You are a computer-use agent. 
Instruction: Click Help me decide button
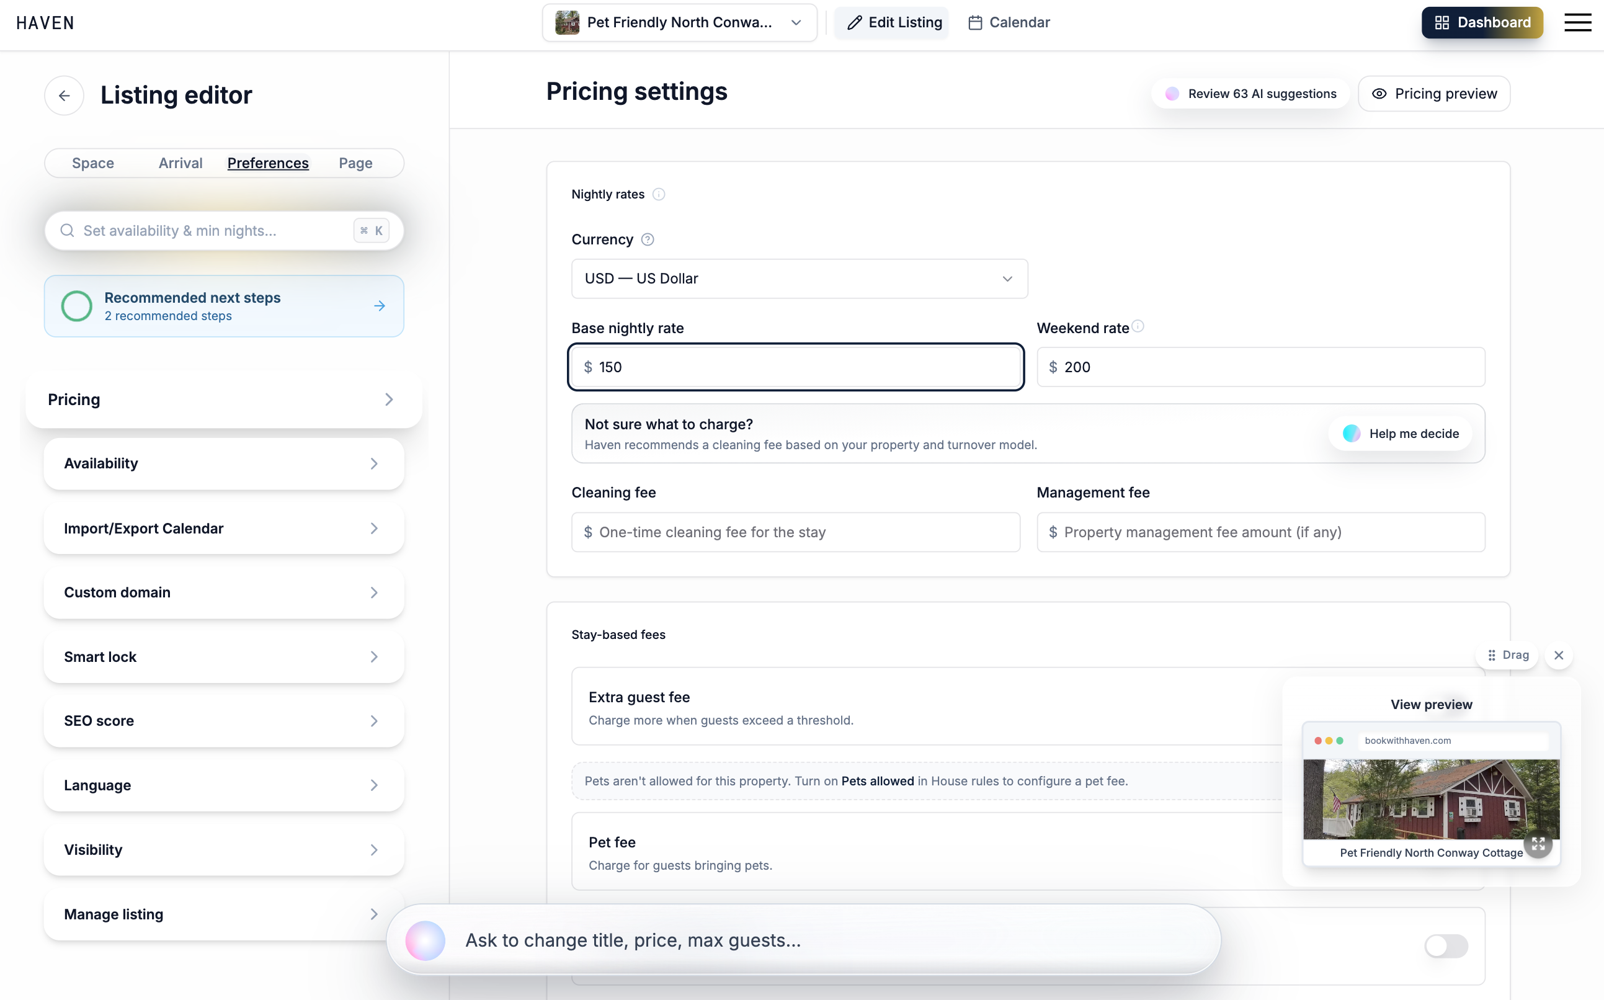pyautogui.click(x=1401, y=433)
